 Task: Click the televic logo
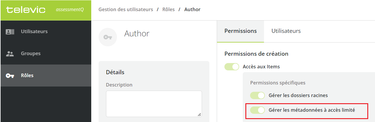[26, 10]
